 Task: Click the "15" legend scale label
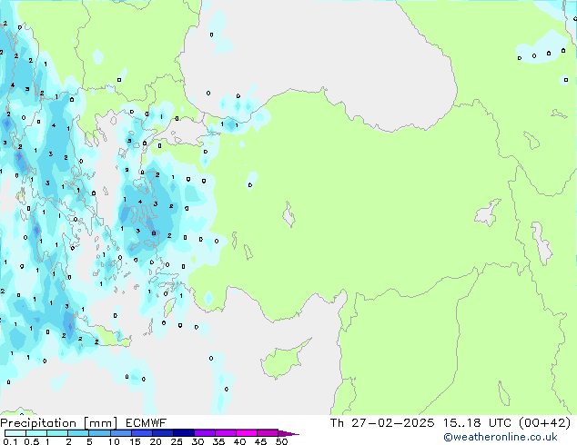135,441
